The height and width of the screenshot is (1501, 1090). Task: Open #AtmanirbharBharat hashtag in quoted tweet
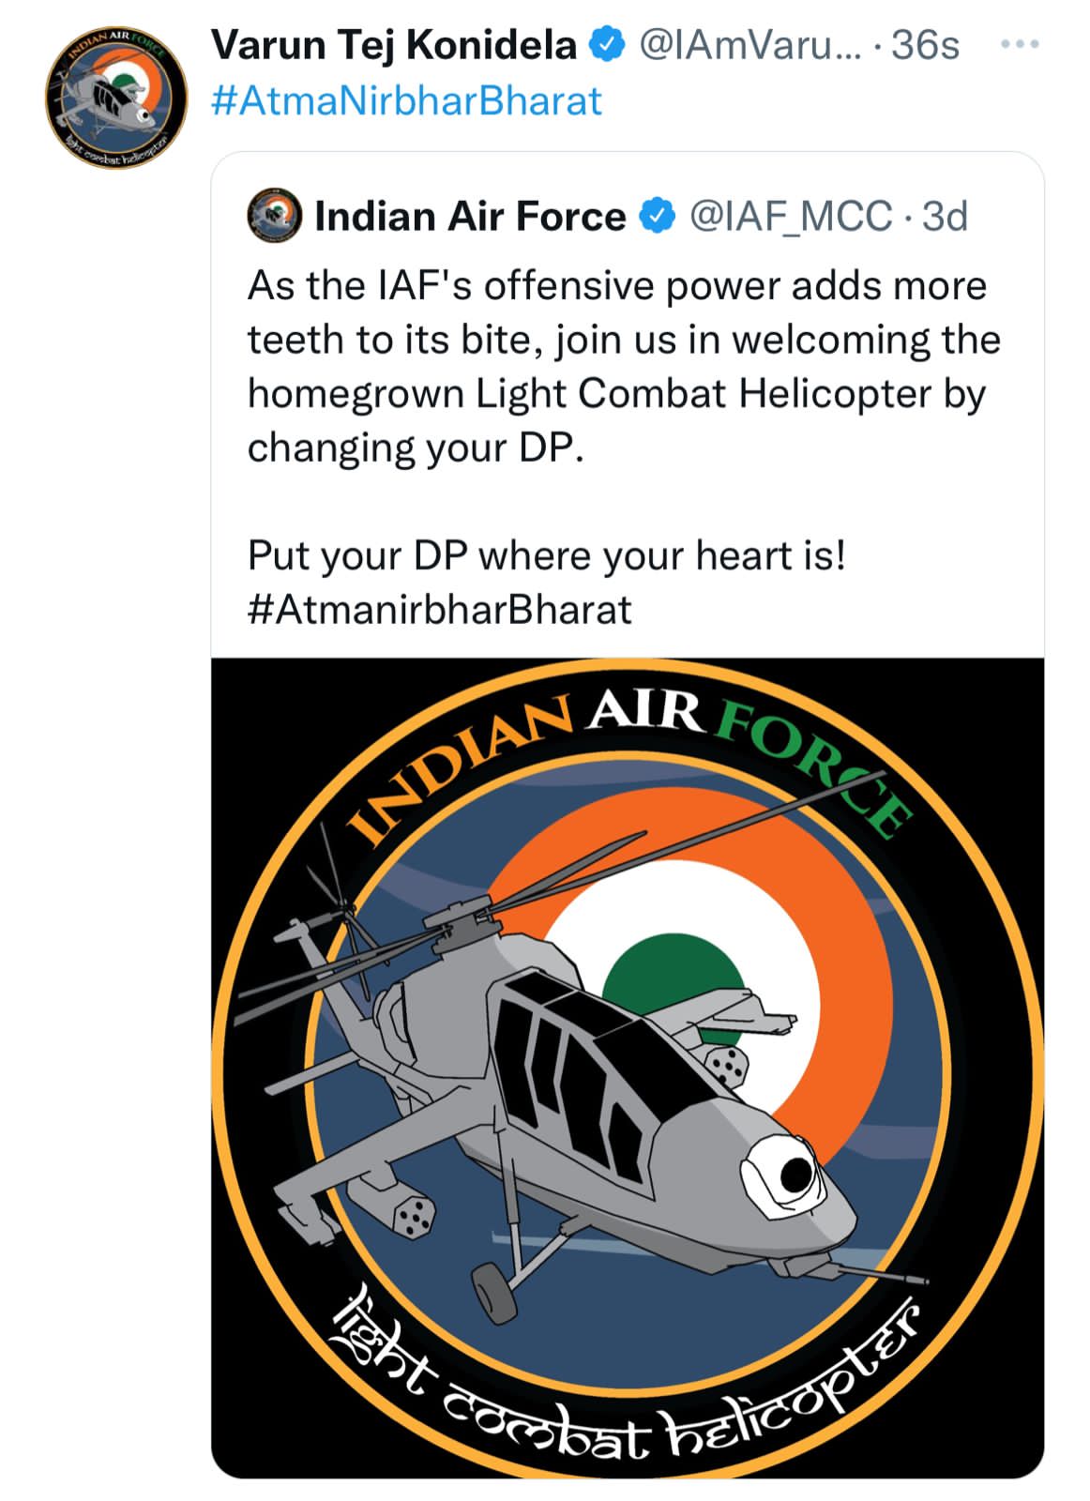click(440, 610)
